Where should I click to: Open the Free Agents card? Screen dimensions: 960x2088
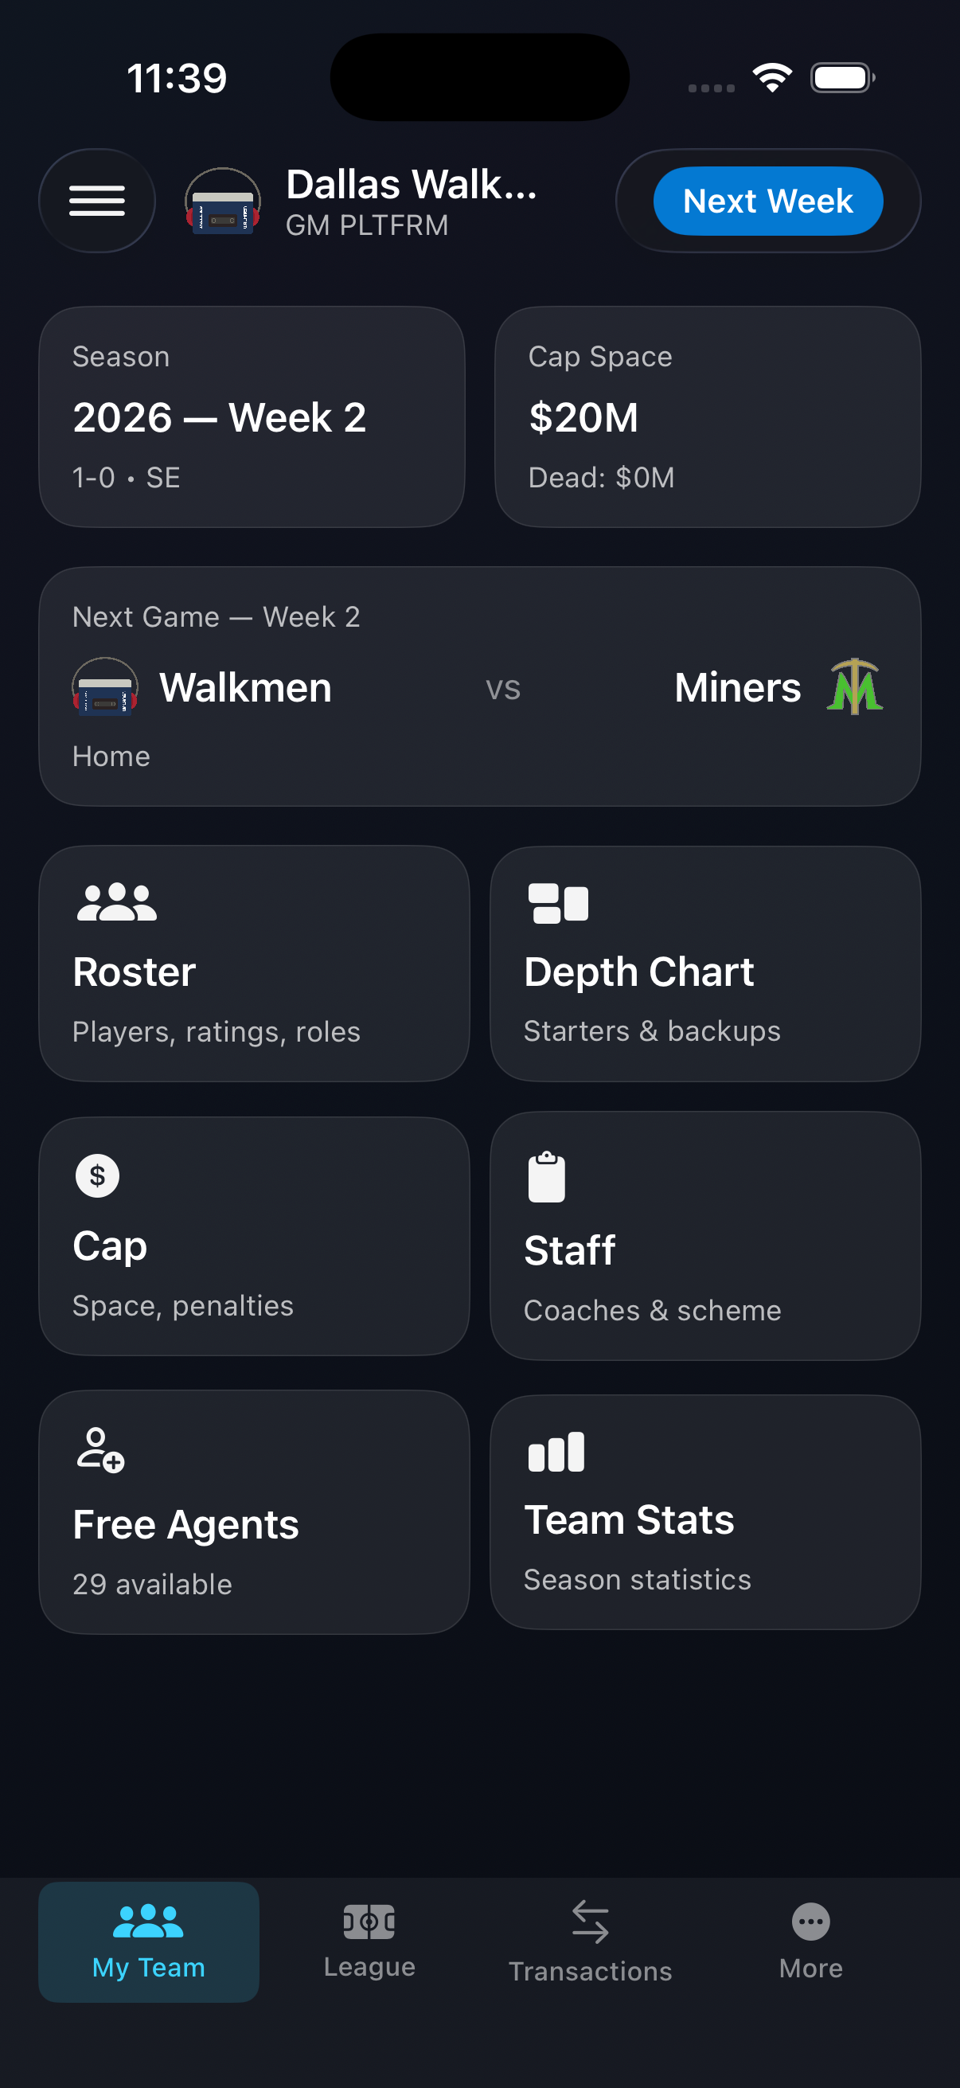pos(254,1510)
